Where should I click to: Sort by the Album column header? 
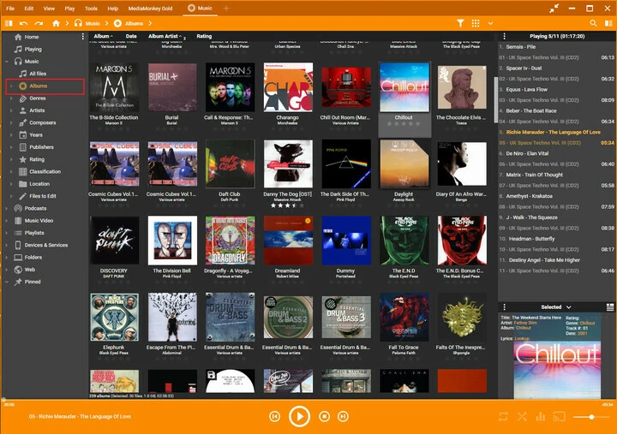101,36
